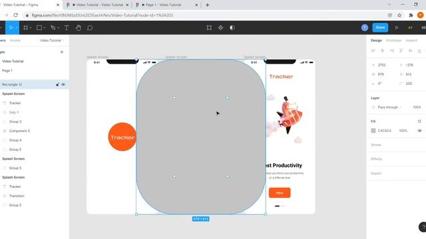This screenshot has width=426, height=239.
Task: Click the browser address bar URL
Action: (x=102, y=15)
